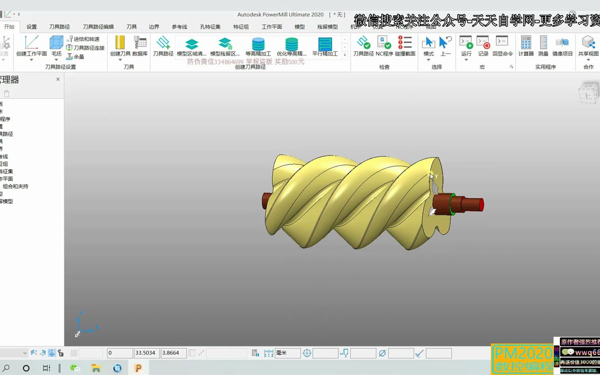This screenshot has width=600, height=375.
Task: Switch to the 开始 ribbon tab
Action: 9,27
